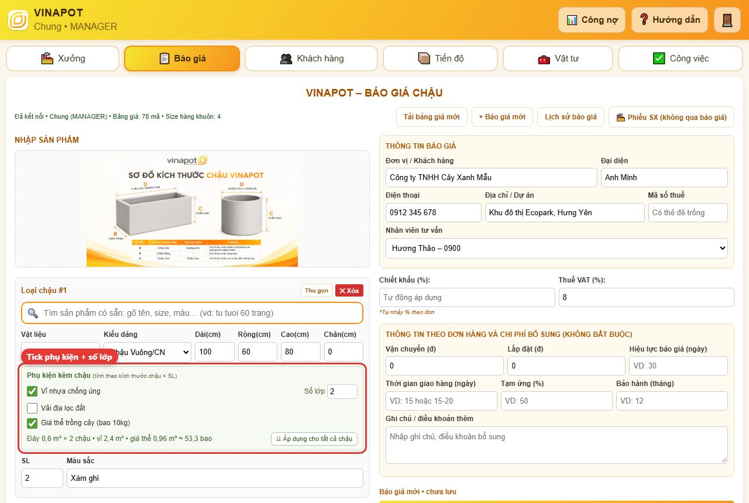The height and width of the screenshot is (503, 749).
Task: Open Lịch sử báo giá
Action: pyautogui.click(x=571, y=117)
